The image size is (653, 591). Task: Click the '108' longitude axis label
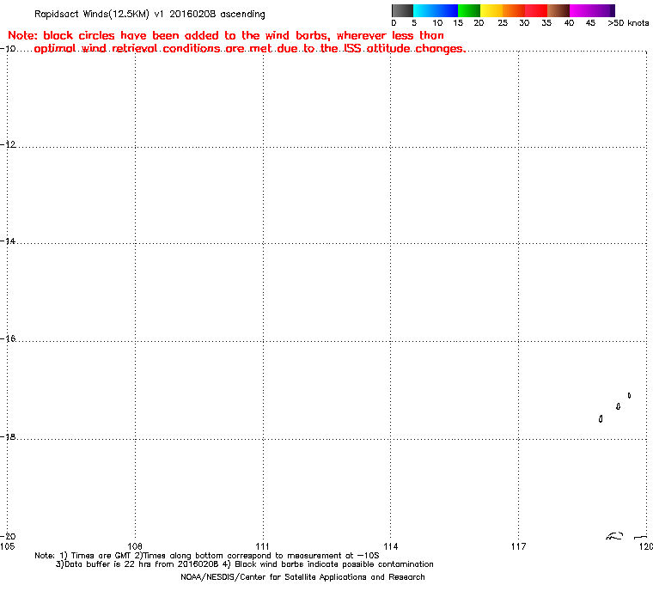click(135, 546)
